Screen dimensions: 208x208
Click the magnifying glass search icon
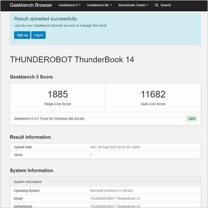pos(156,5)
